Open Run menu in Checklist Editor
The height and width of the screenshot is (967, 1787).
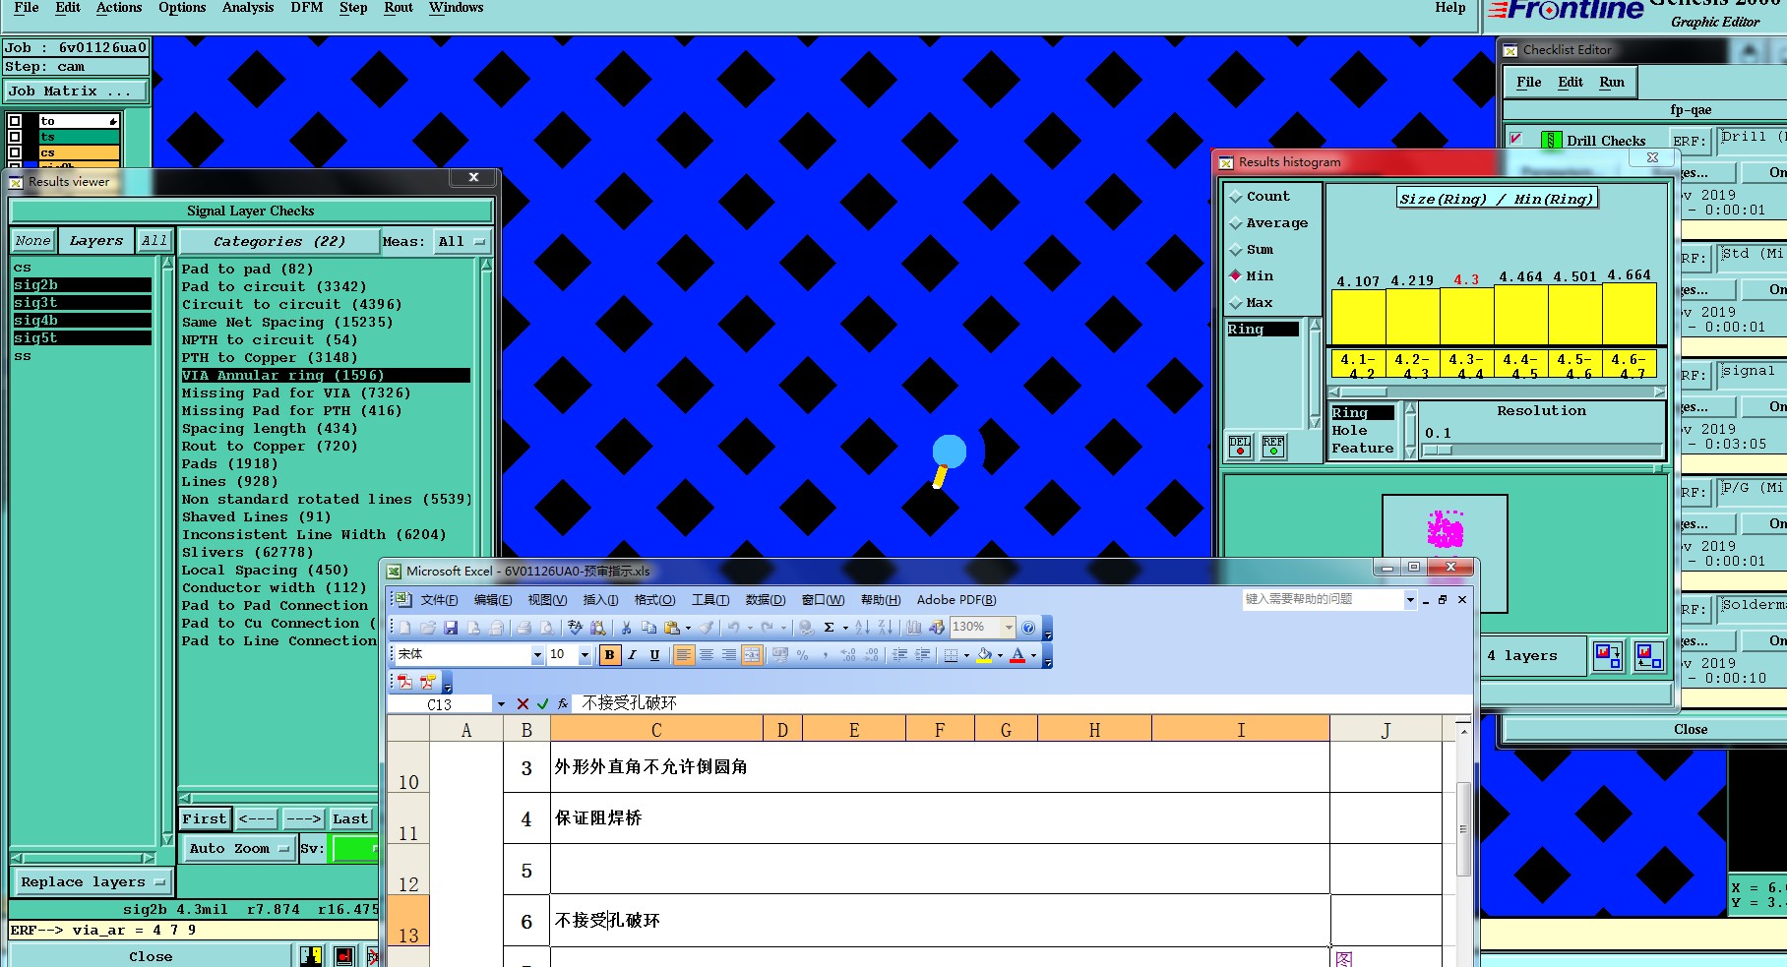click(1612, 83)
